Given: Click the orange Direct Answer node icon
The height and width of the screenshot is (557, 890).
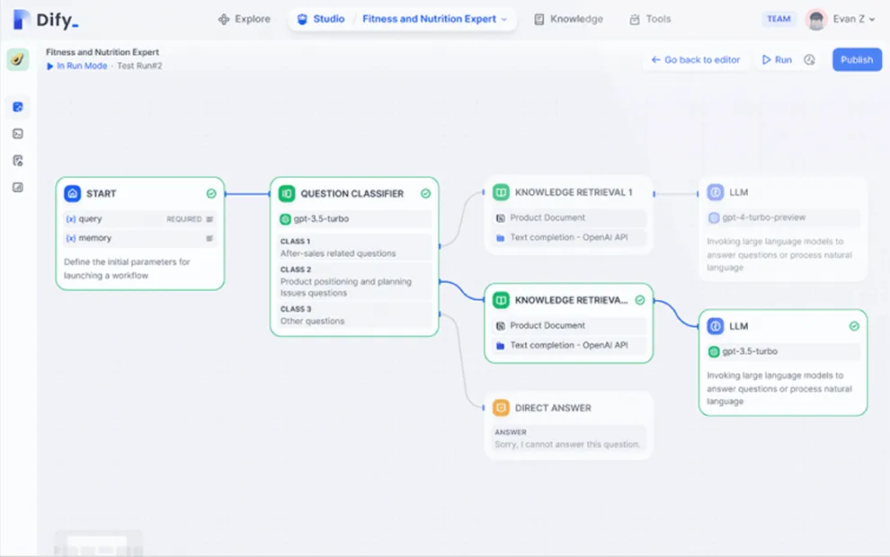Looking at the screenshot, I should (x=501, y=408).
